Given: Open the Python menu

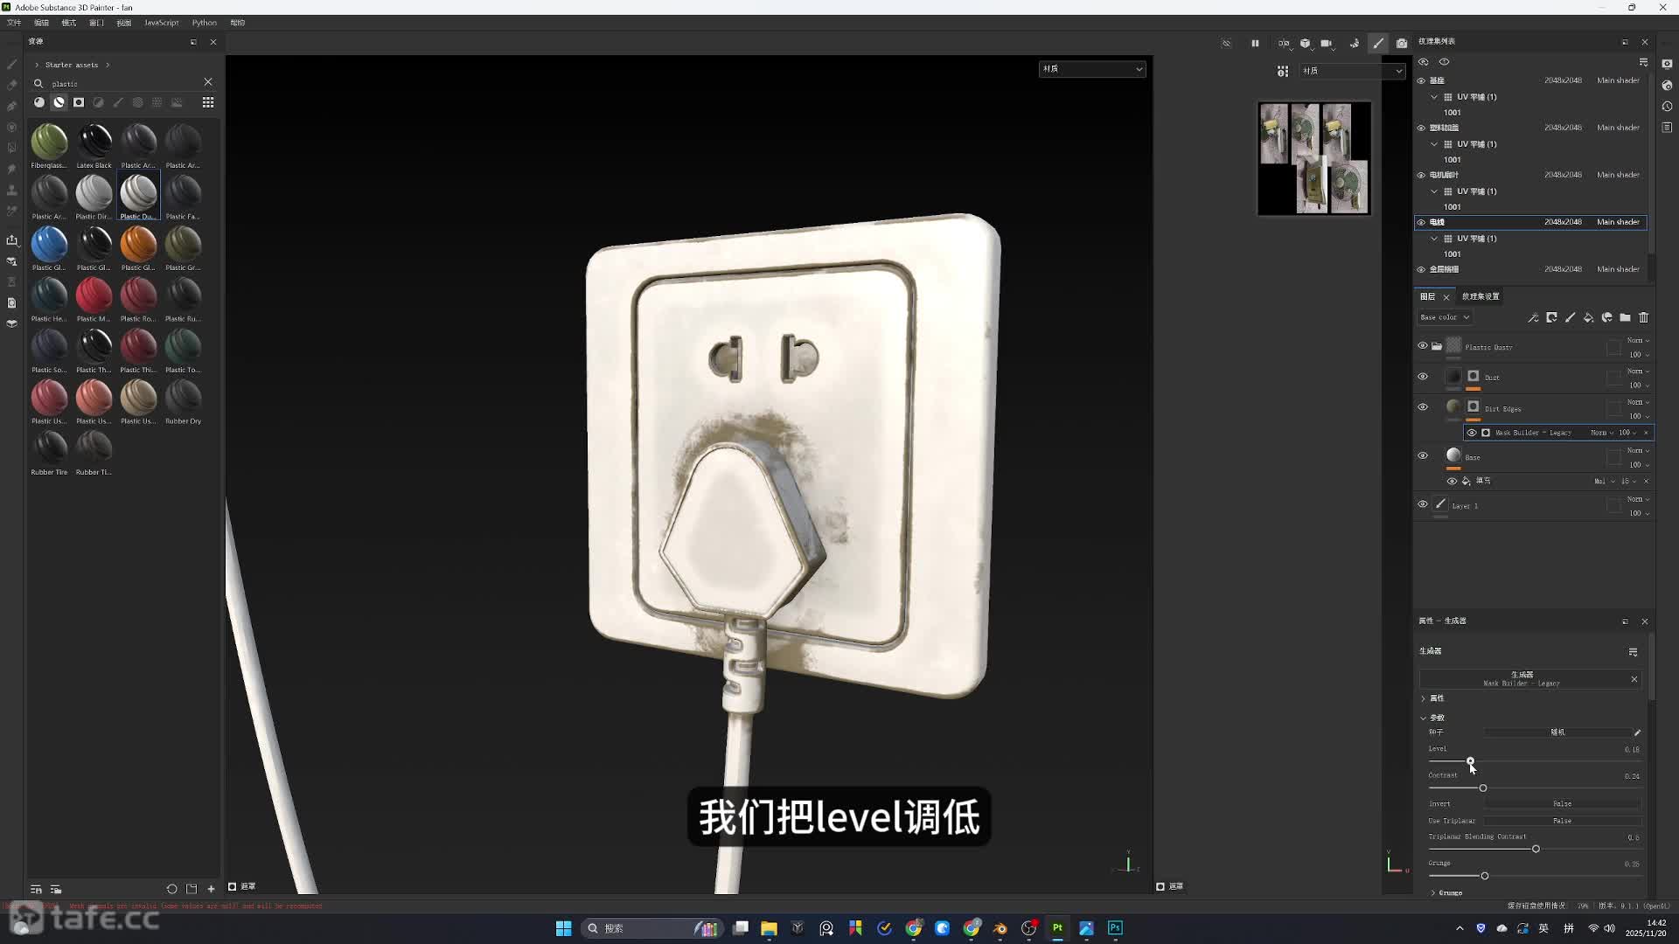Looking at the screenshot, I should click(x=204, y=23).
